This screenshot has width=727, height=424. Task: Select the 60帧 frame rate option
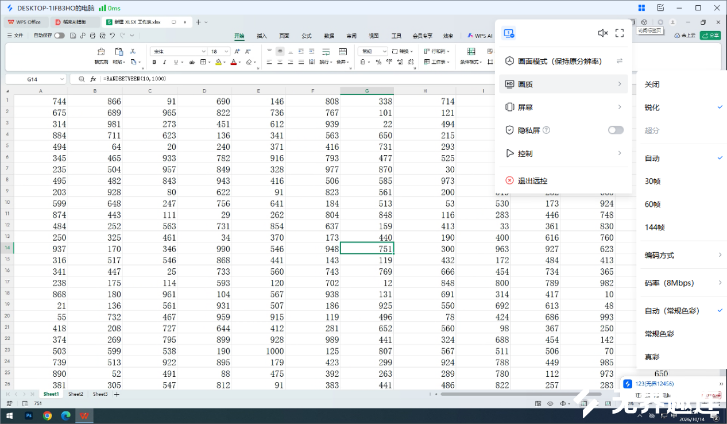(652, 205)
